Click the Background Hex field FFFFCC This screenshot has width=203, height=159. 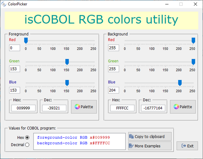[122, 108]
